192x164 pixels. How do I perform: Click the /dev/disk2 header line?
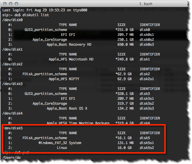12,64
